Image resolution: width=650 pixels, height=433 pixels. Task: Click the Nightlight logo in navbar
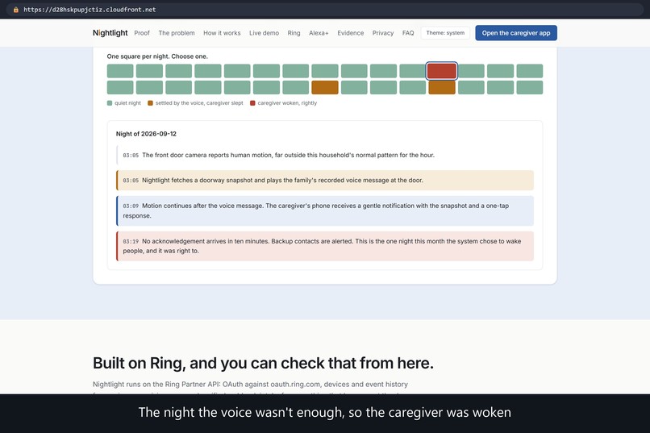(110, 33)
